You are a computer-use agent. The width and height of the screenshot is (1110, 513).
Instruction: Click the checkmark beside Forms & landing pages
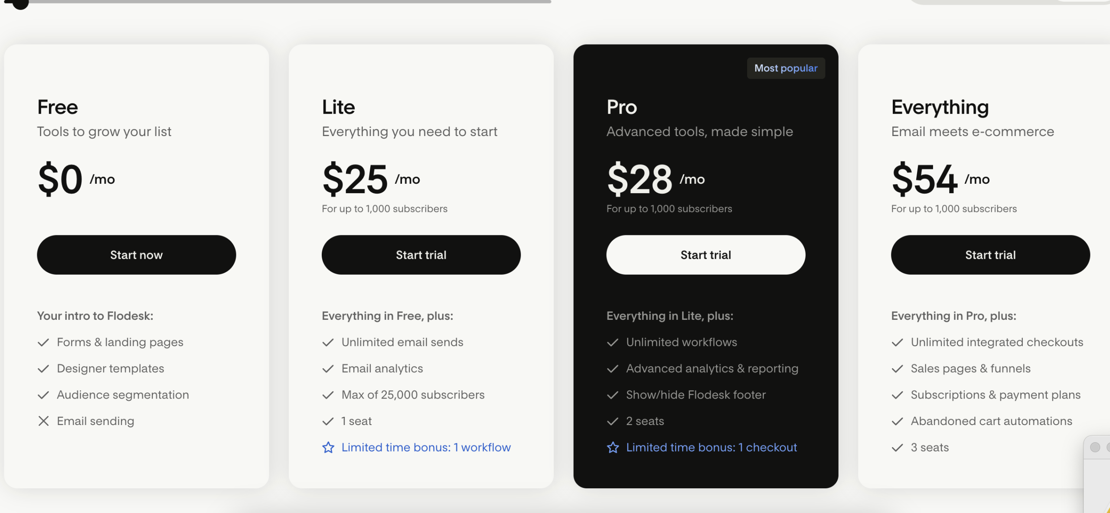43,342
